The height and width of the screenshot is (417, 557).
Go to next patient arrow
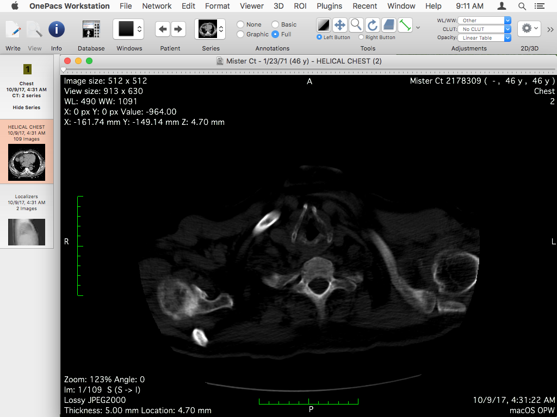178,29
